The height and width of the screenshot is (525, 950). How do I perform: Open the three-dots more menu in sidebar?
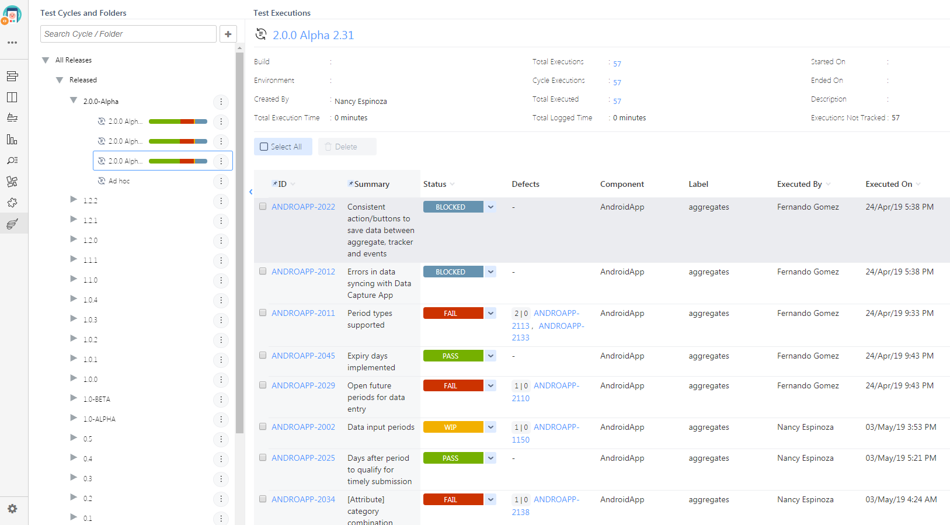click(x=12, y=43)
